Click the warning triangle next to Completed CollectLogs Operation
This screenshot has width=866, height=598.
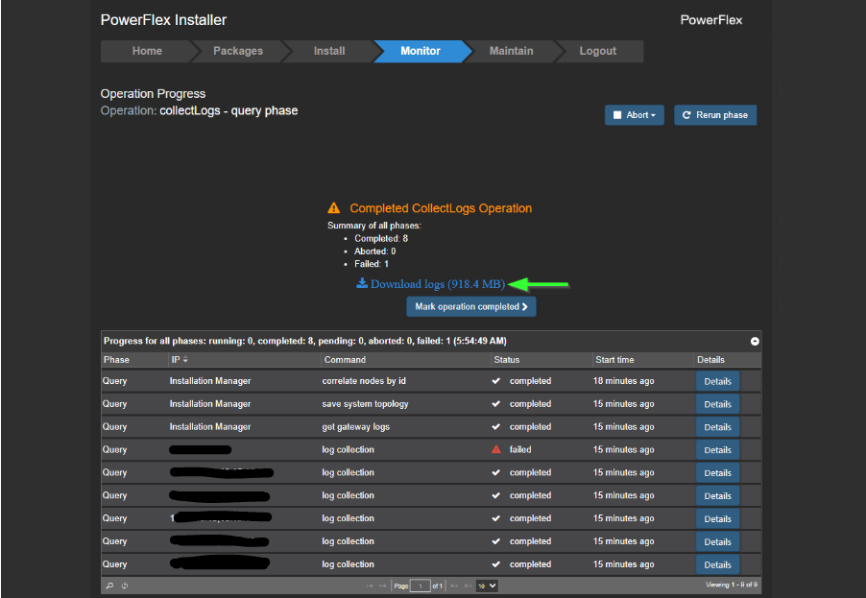[334, 206]
